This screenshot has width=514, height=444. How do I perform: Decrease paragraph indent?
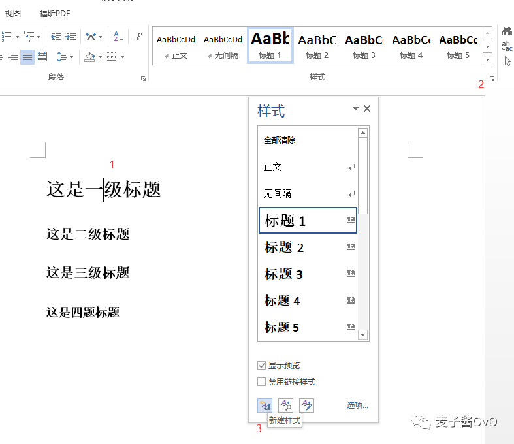[x=56, y=37]
